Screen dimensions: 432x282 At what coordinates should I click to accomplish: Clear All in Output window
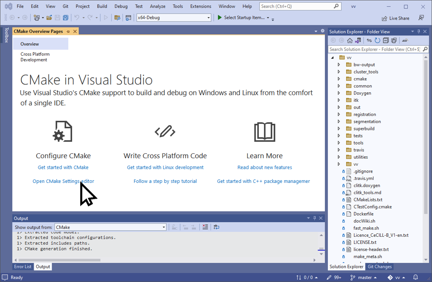point(205,227)
